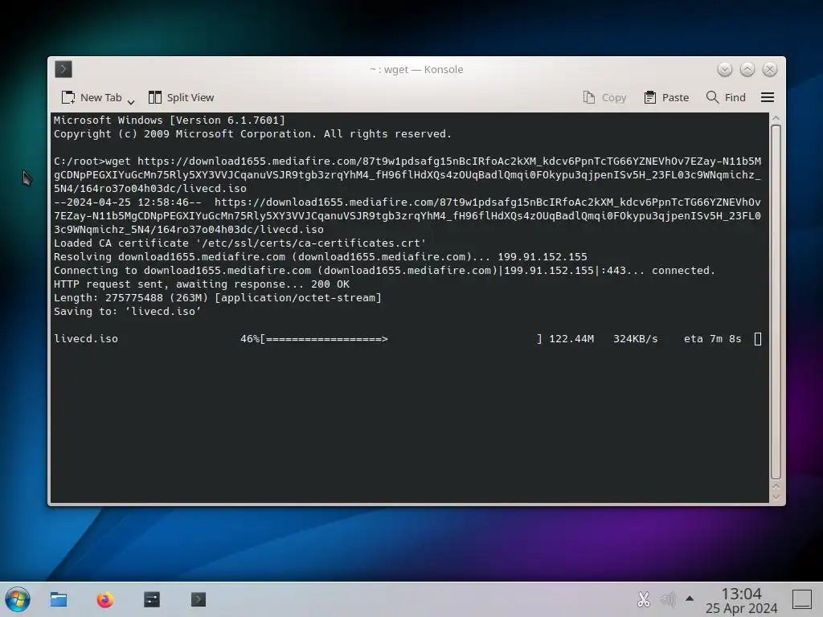The width and height of the screenshot is (823, 617).
Task: Expand the New Tab dropdown arrow
Action: (x=131, y=100)
